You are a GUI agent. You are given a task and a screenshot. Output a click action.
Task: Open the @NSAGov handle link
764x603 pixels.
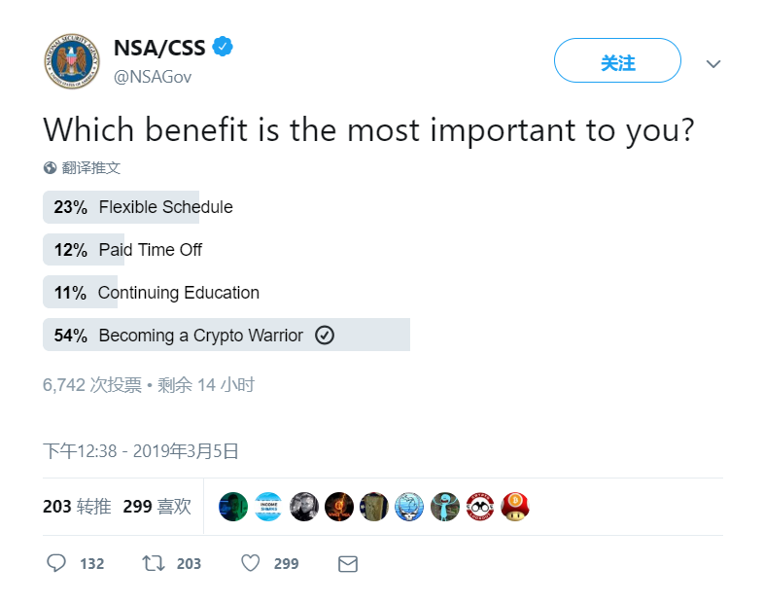click(x=153, y=77)
